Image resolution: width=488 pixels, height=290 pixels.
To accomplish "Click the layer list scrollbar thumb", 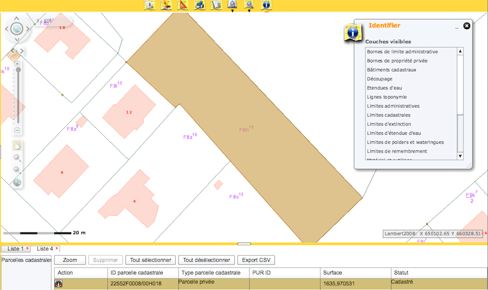I will coord(460,85).
